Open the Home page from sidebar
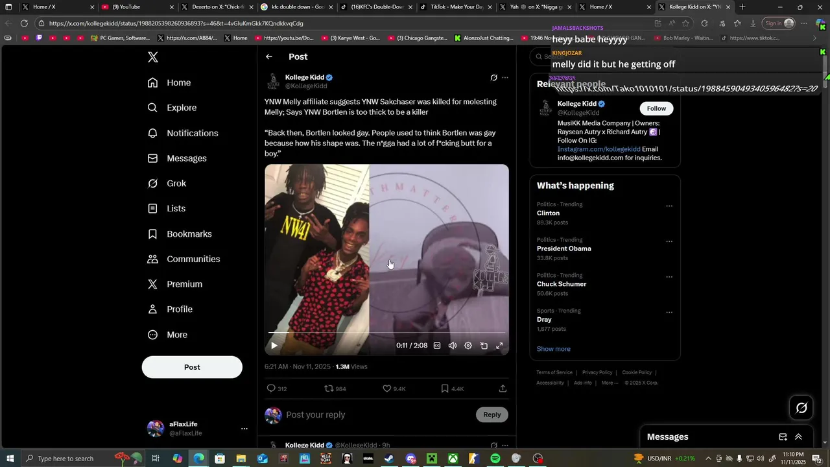Screen dimensions: 830x467 tap(169, 82)
